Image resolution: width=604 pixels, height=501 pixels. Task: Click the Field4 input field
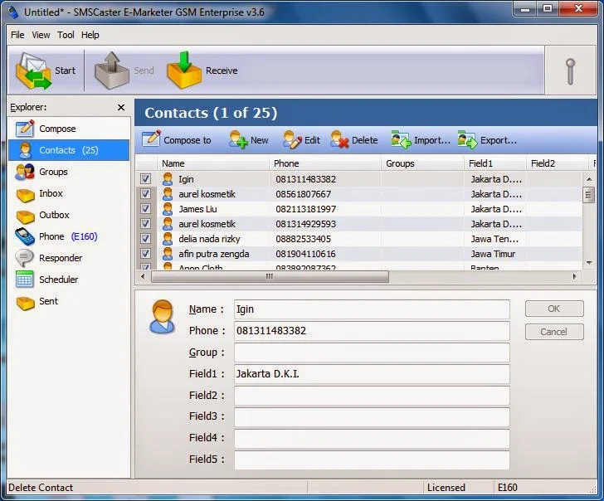click(372, 439)
